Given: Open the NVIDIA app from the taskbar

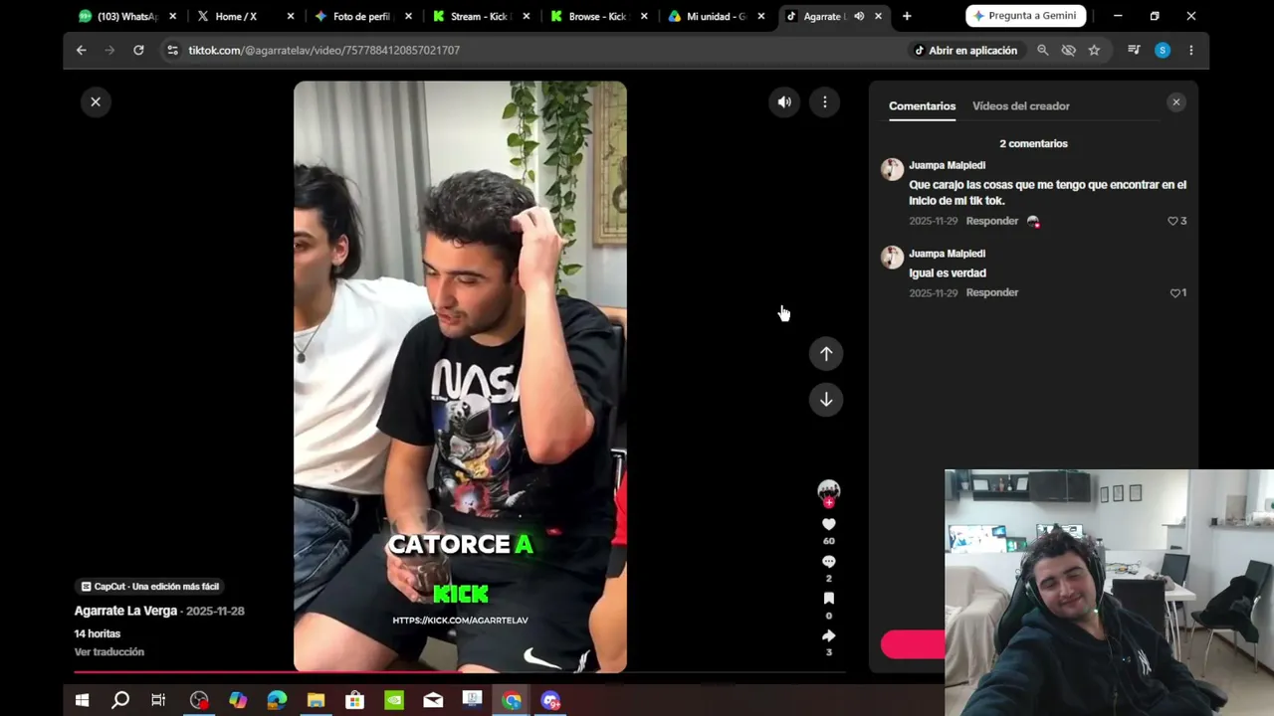Looking at the screenshot, I should click(x=394, y=700).
